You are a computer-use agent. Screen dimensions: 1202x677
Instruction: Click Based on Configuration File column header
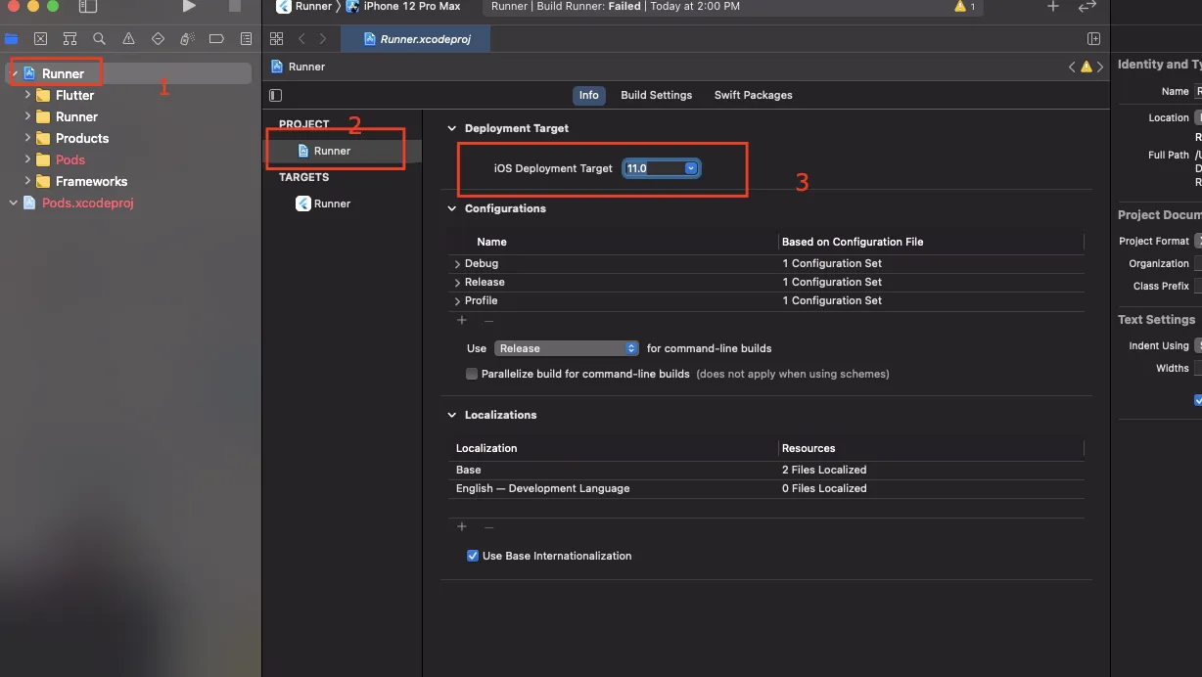853,242
